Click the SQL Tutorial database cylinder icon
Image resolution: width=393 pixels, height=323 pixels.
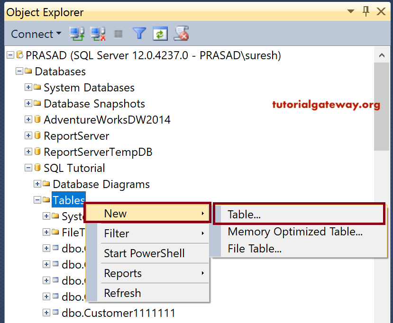click(x=37, y=167)
